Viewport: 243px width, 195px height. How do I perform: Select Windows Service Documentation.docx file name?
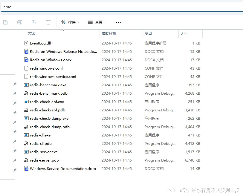tap(63, 169)
